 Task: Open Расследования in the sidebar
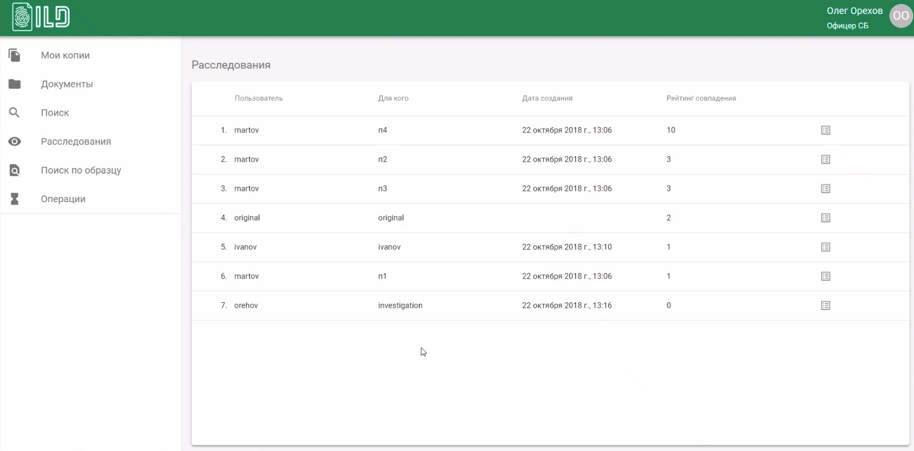pos(76,142)
